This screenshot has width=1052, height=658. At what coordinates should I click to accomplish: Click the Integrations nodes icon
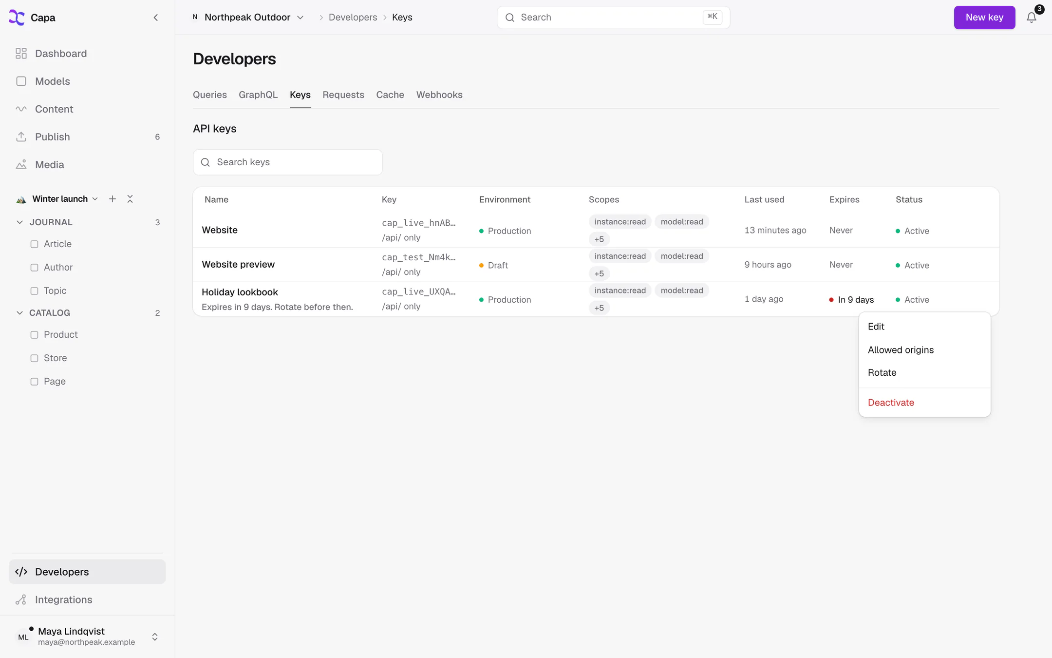point(21,600)
